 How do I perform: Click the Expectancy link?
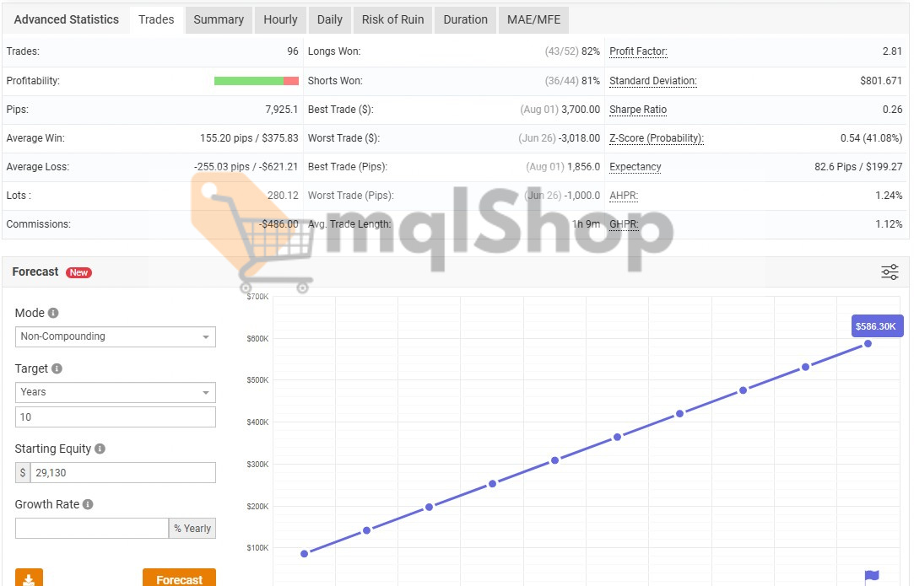(635, 167)
